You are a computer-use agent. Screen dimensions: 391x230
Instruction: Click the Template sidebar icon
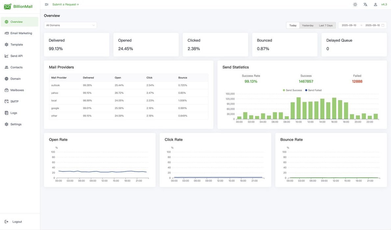7,45
